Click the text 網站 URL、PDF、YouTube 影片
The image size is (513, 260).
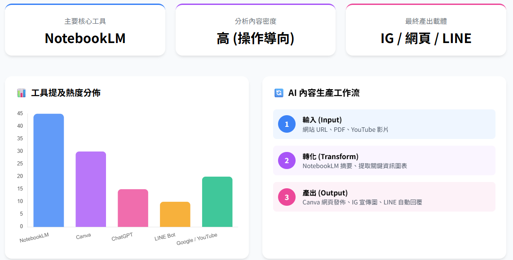coord(345,130)
